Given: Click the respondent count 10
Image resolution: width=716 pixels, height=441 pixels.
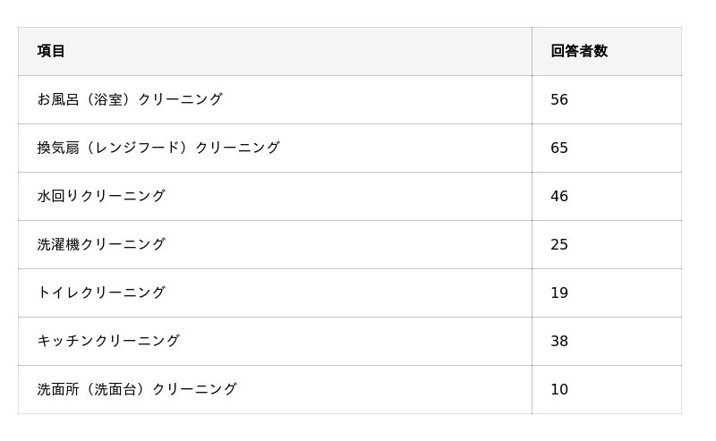Looking at the screenshot, I should coord(559,390).
